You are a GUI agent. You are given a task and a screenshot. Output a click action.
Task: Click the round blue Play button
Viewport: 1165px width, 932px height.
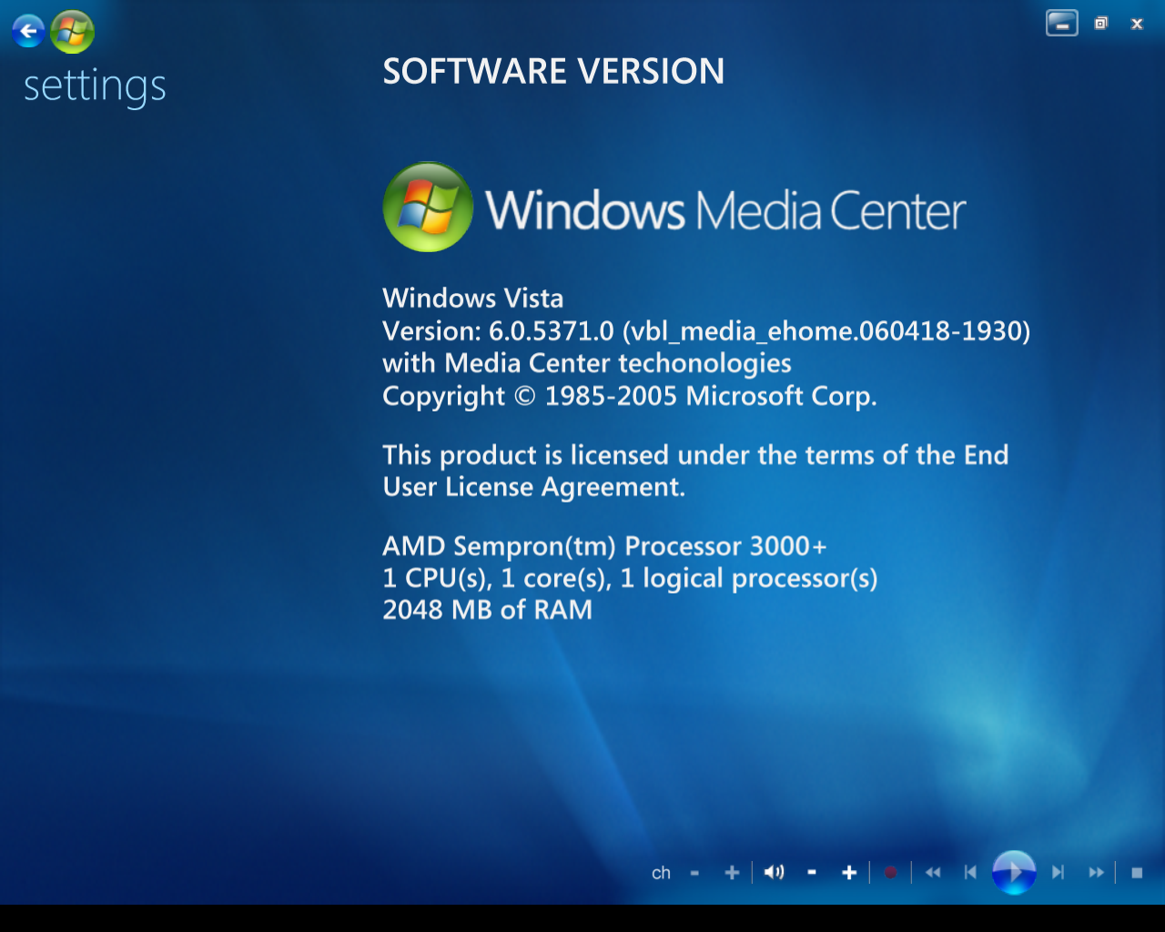1014,873
